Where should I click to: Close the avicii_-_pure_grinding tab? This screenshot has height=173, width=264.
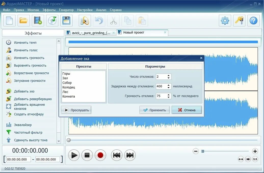tap(114, 33)
